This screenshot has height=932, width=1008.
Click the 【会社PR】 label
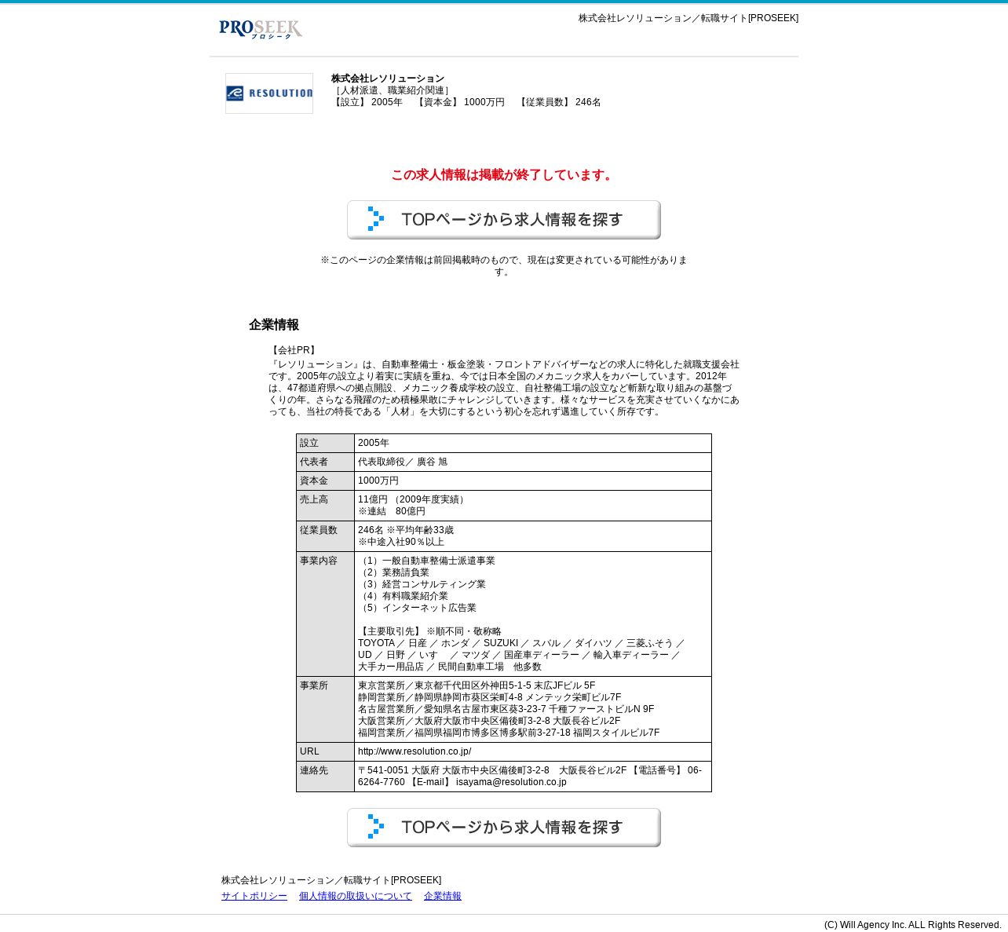(x=294, y=350)
